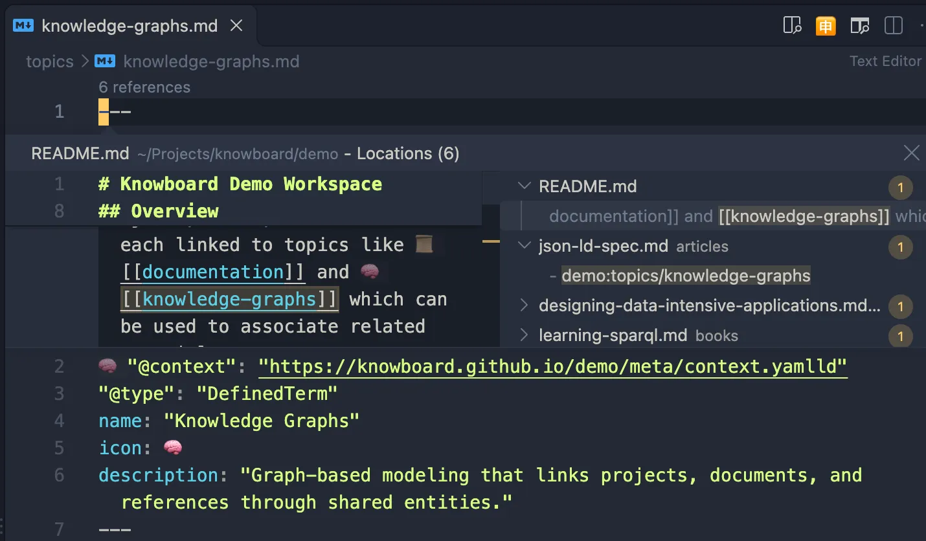
Task: Click line number 7 in the gutter
Action: pos(59,529)
